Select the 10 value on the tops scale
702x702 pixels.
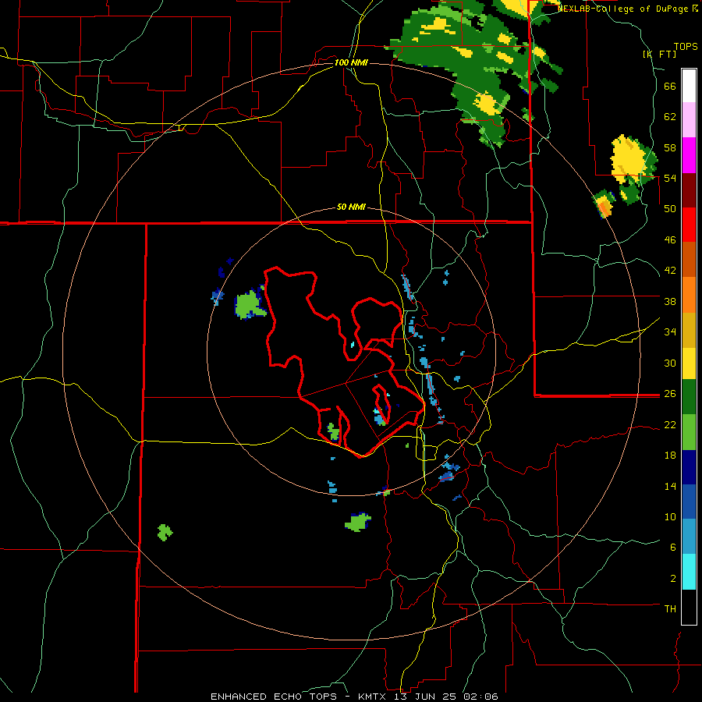pyautogui.click(x=670, y=516)
